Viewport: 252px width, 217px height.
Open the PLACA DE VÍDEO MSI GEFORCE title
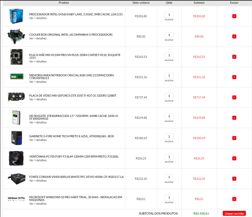click(73, 96)
